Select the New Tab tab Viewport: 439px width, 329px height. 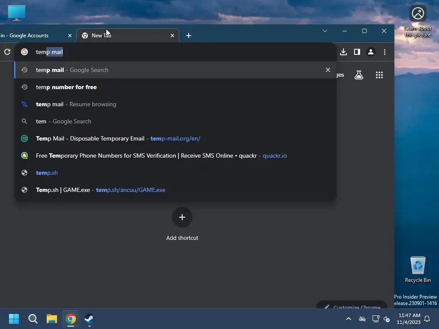[x=127, y=36]
